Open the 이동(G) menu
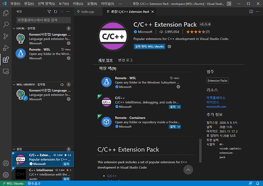This screenshot has height=186, width=263. 78,4
